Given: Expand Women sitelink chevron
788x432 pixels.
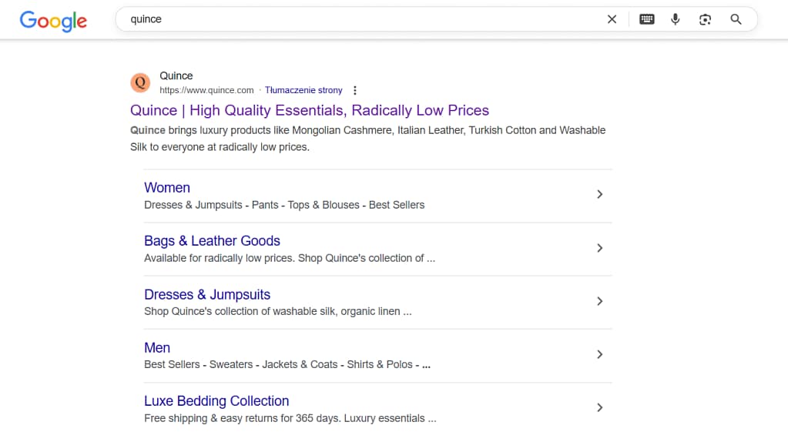Looking at the screenshot, I should pos(599,194).
